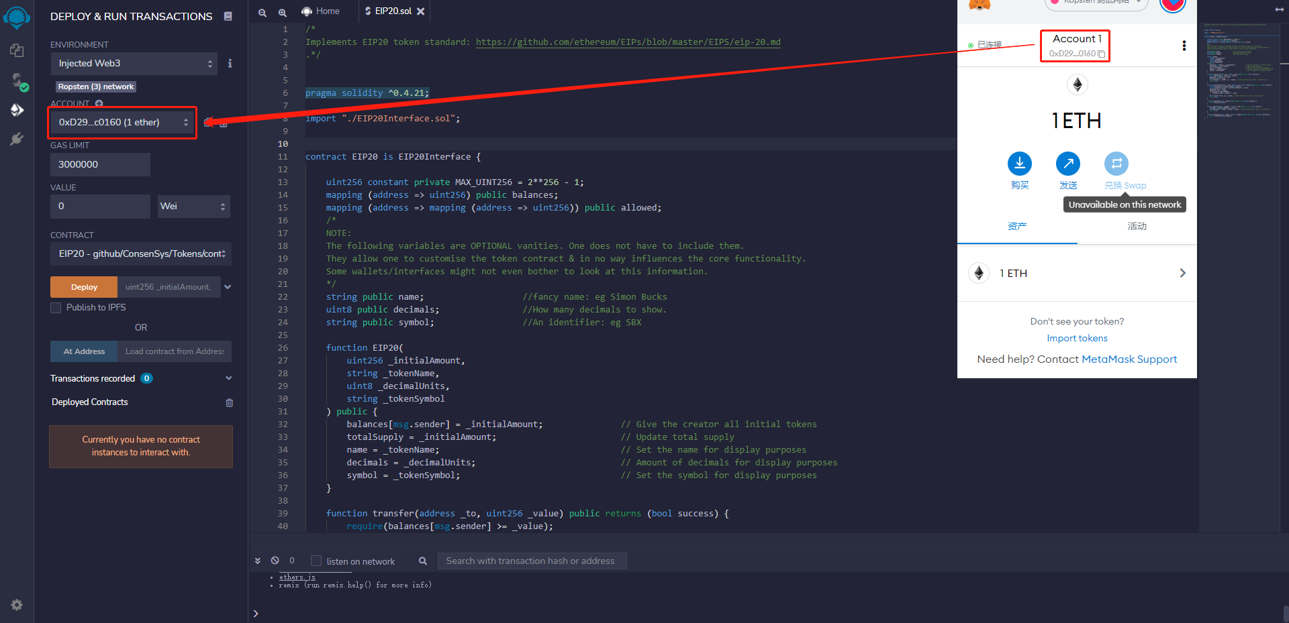Click the At Address button
The width and height of the screenshot is (1289, 623).
[84, 351]
